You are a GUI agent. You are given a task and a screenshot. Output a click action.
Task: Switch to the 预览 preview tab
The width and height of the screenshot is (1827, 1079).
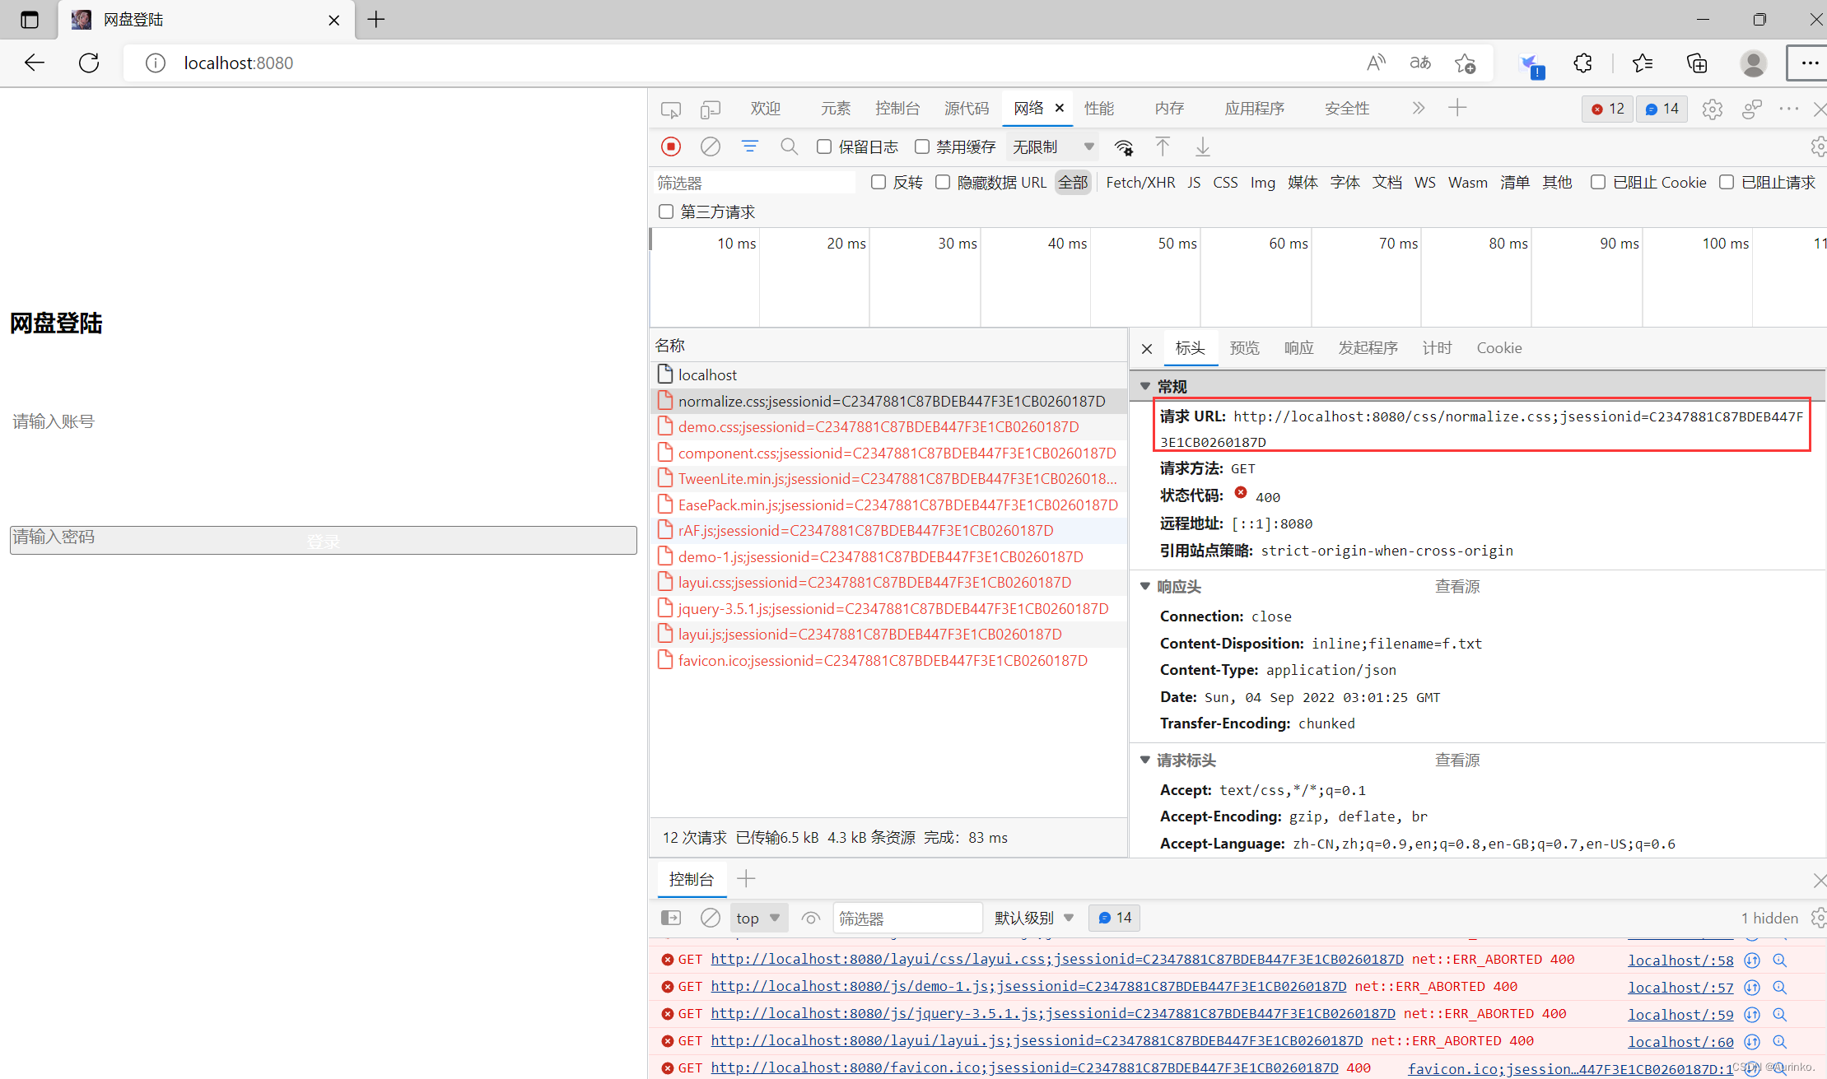click(x=1244, y=348)
